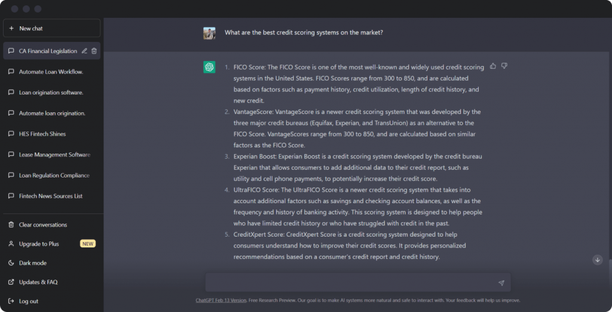Open the ChatGPT Feb 13 Version link

(x=221, y=300)
